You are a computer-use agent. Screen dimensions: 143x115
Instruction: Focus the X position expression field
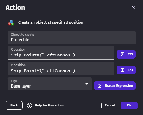coord(61,53)
